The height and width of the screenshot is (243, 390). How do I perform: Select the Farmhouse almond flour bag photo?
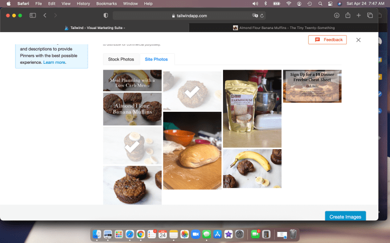[252, 109]
